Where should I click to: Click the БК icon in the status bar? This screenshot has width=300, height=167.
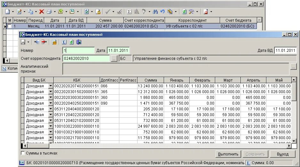pyautogui.click(x=22, y=163)
